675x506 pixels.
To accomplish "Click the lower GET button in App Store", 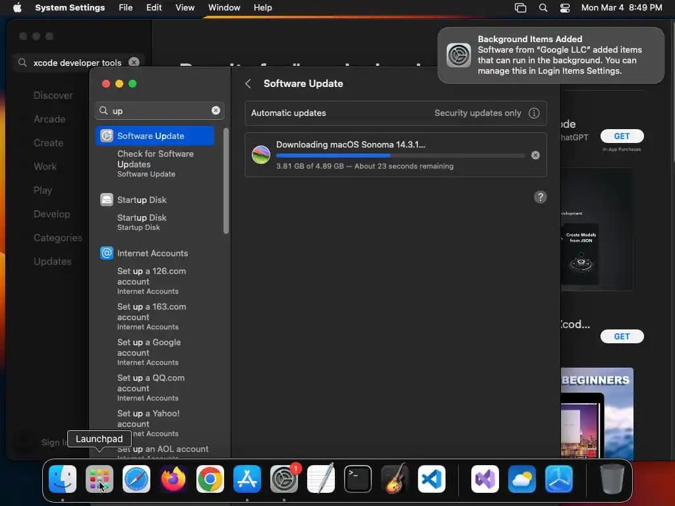I will [622, 337].
